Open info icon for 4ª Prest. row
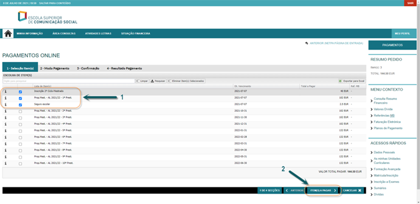This screenshot has height=204, width=420. click(x=5, y=124)
